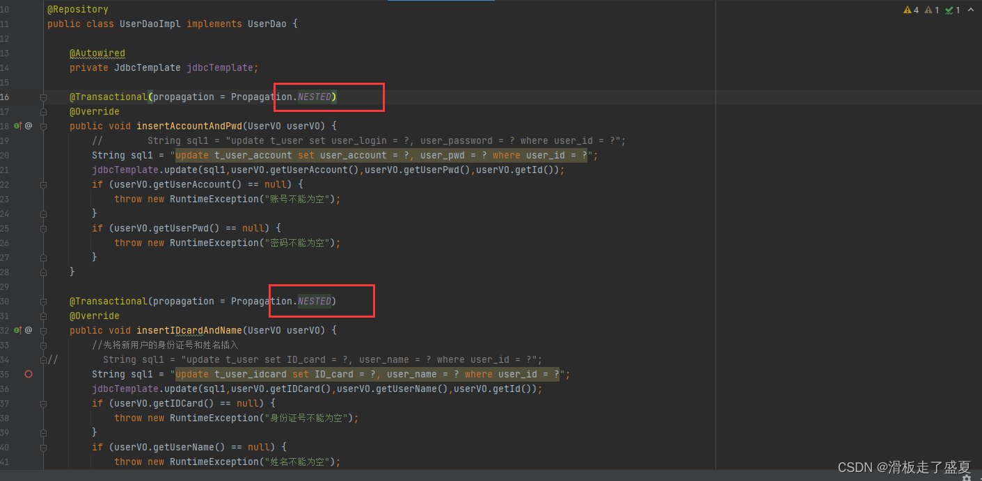Click the gutter next to line 36 to add a breakpoint
Screen dimensions: 982x481
[x=29, y=389]
